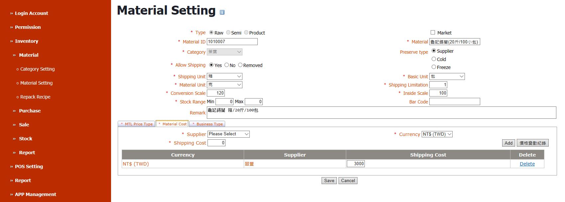Click the Supplier column header
The height and width of the screenshot is (202, 565).
(x=295, y=155)
